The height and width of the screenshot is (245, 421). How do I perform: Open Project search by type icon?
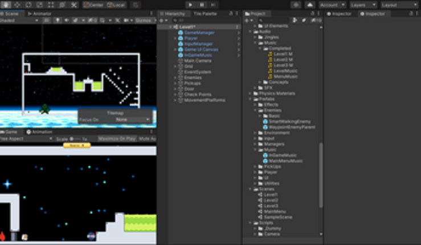pyautogui.click(x=295, y=21)
